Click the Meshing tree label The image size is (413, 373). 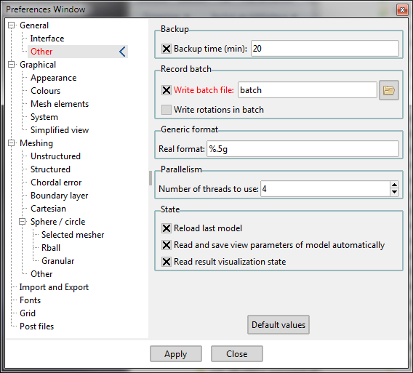(x=36, y=143)
